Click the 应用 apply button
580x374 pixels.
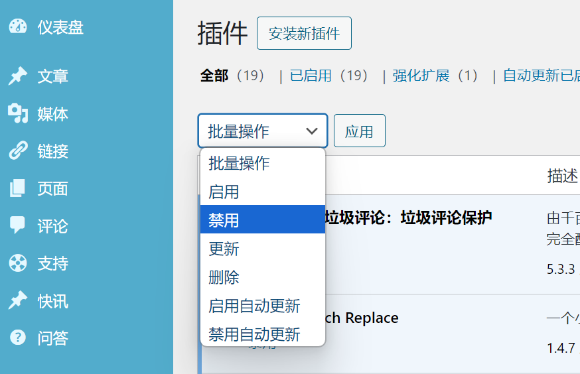click(x=359, y=131)
